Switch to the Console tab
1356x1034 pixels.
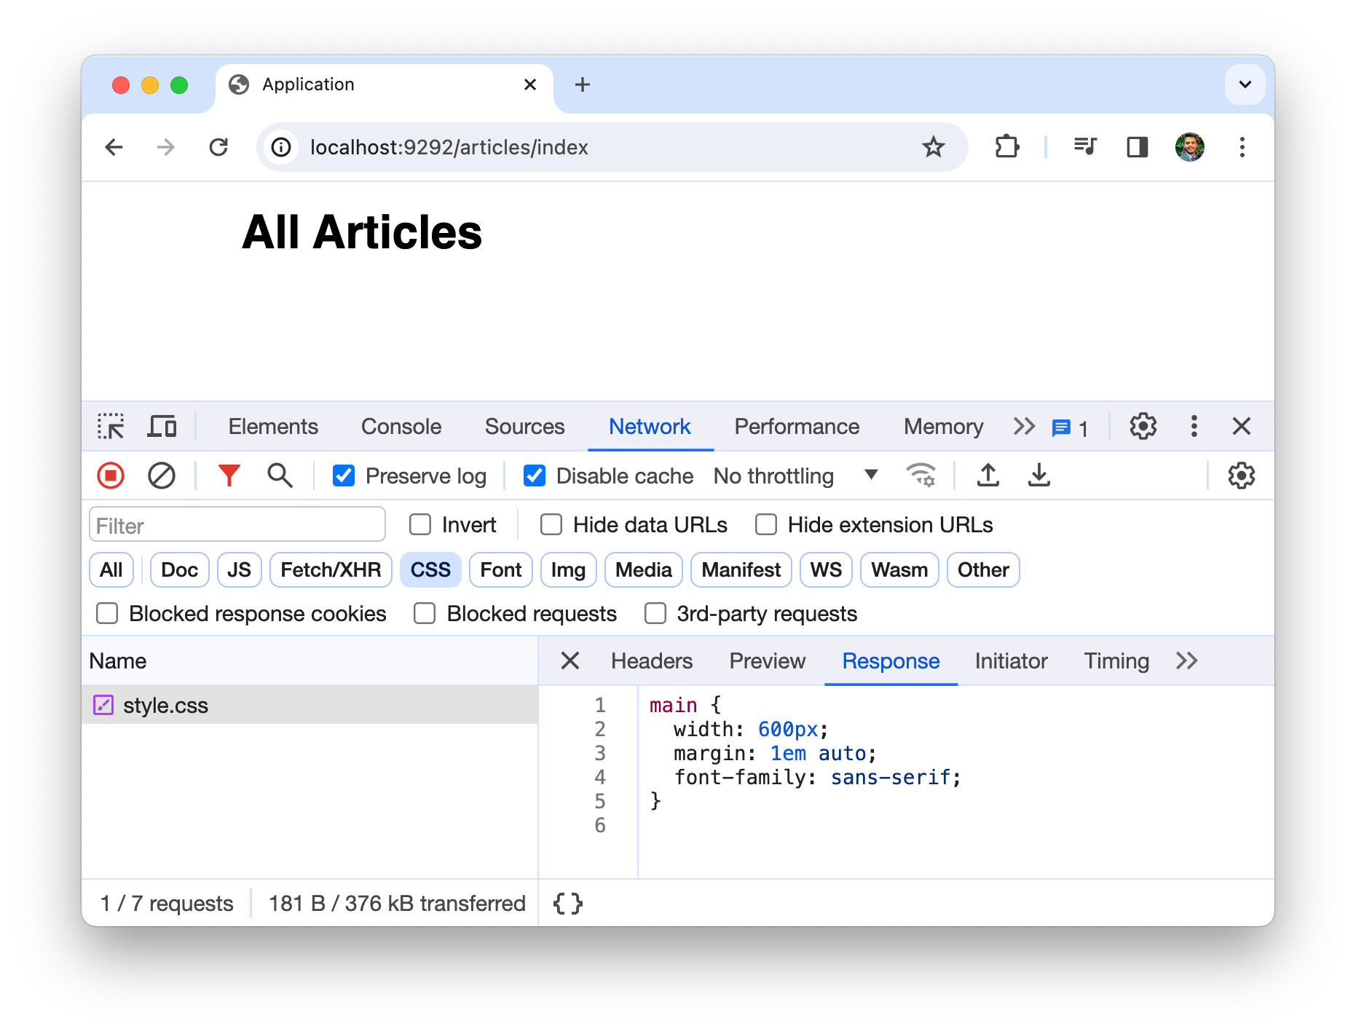coord(401,427)
